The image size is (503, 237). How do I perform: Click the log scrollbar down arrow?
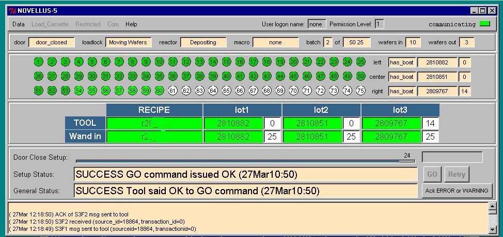493,229
